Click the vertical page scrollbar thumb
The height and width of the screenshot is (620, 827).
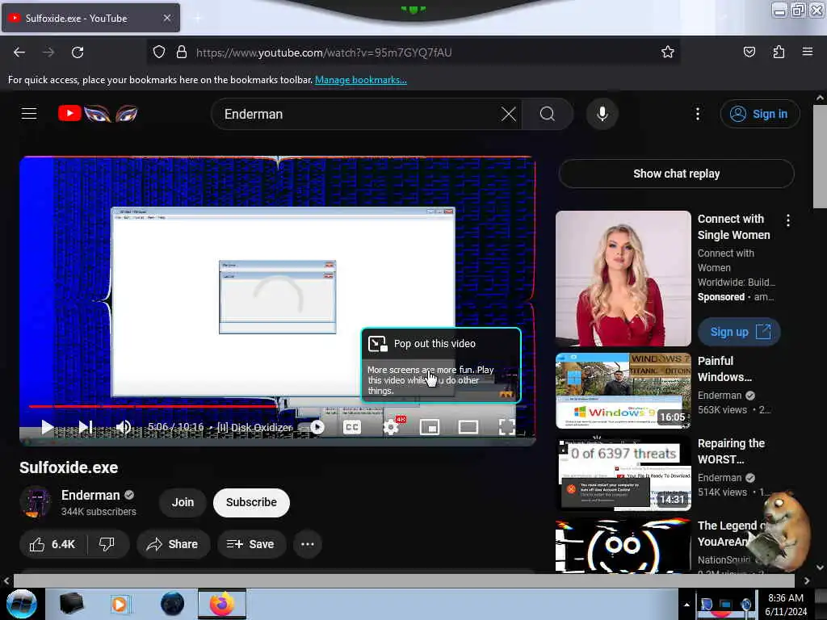pos(819,157)
